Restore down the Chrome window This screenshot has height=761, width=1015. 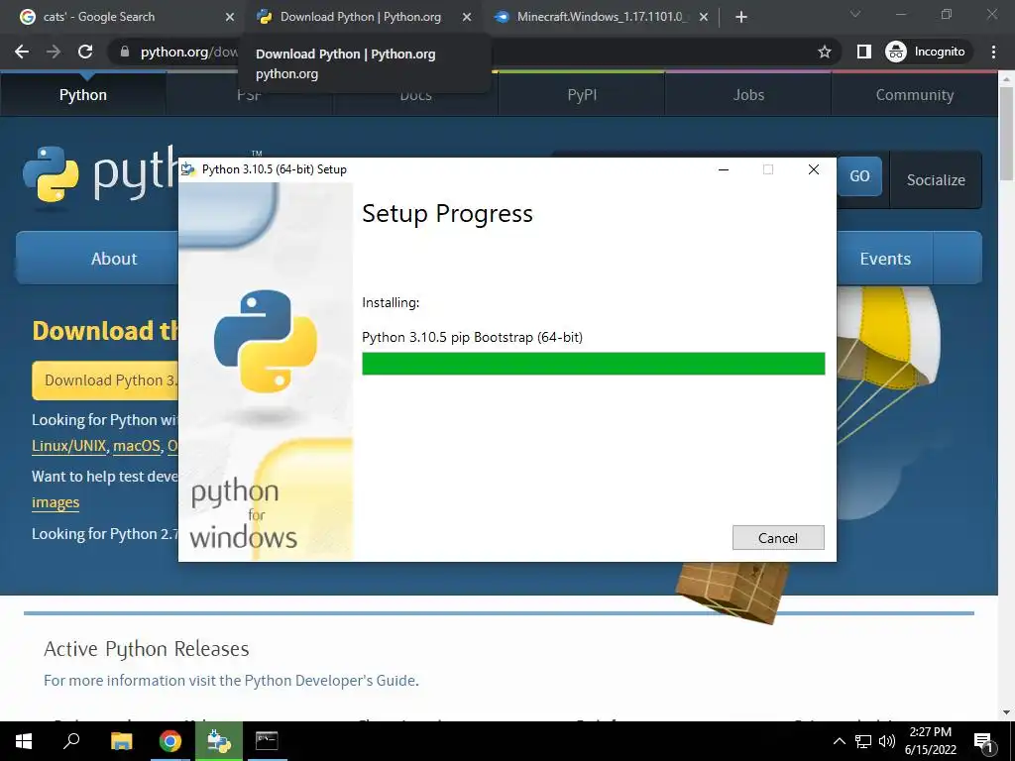pos(947,14)
